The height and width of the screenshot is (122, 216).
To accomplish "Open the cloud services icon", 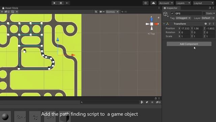I will 154,3.
